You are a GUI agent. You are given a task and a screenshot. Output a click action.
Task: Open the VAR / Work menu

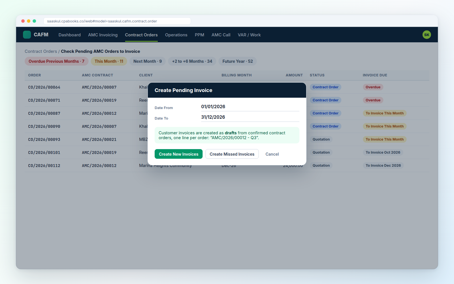coord(249,35)
